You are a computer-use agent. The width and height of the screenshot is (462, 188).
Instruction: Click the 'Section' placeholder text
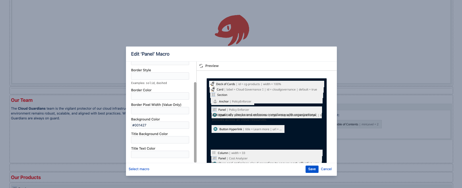coord(222,95)
